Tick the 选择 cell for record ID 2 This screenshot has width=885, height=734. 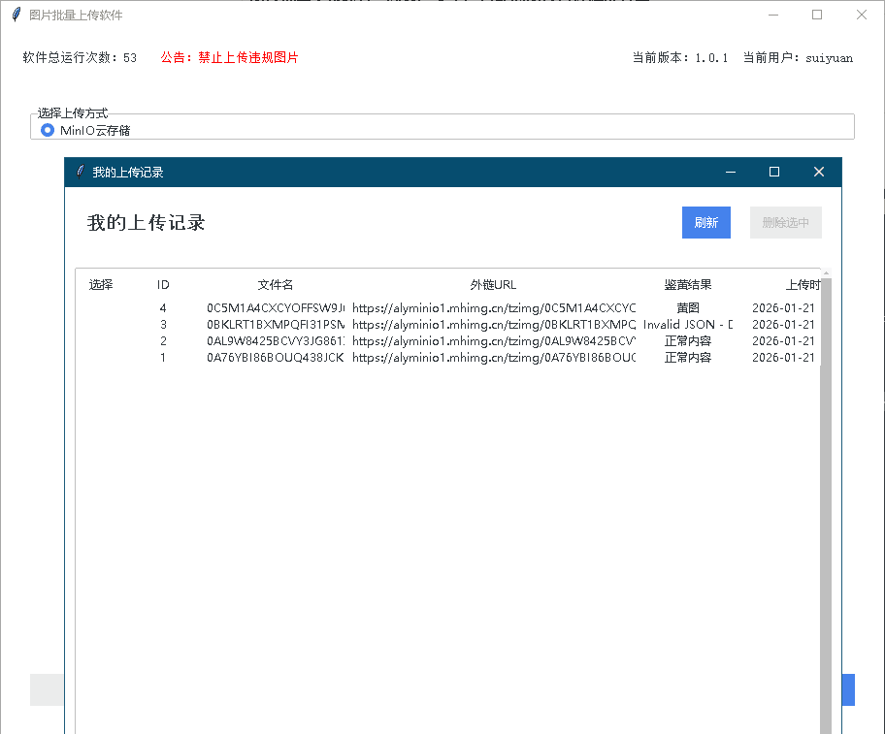pyautogui.click(x=101, y=341)
